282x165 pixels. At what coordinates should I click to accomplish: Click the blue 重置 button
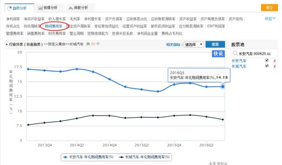(215, 44)
